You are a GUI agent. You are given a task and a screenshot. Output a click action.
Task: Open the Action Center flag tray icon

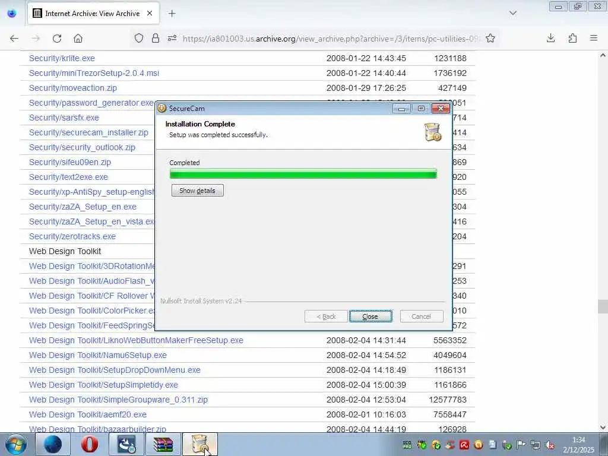pyautogui.click(x=521, y=445)
